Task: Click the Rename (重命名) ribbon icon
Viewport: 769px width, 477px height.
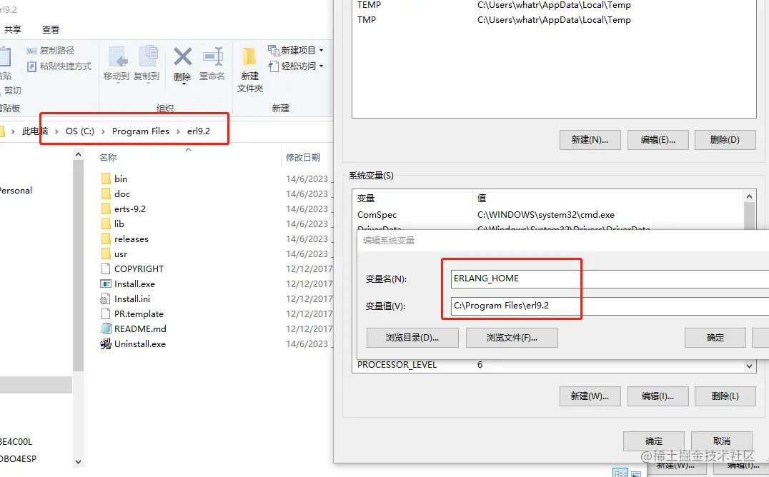Action: point(213,57)
